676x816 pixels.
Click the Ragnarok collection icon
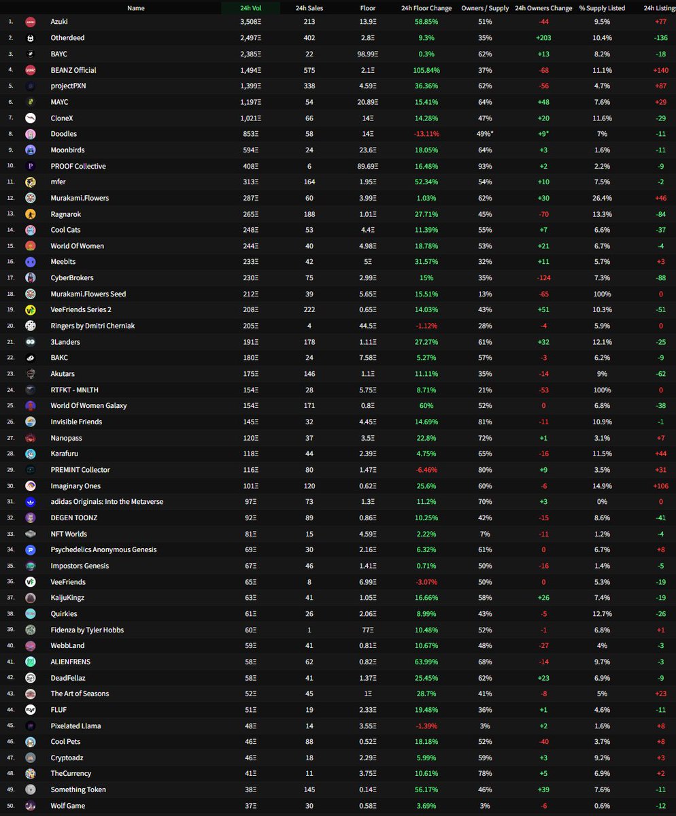coord(31,214)
